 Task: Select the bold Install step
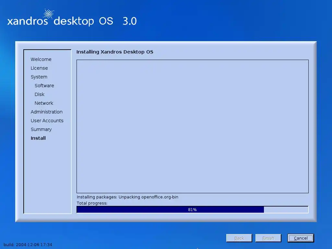pos(38,138)
